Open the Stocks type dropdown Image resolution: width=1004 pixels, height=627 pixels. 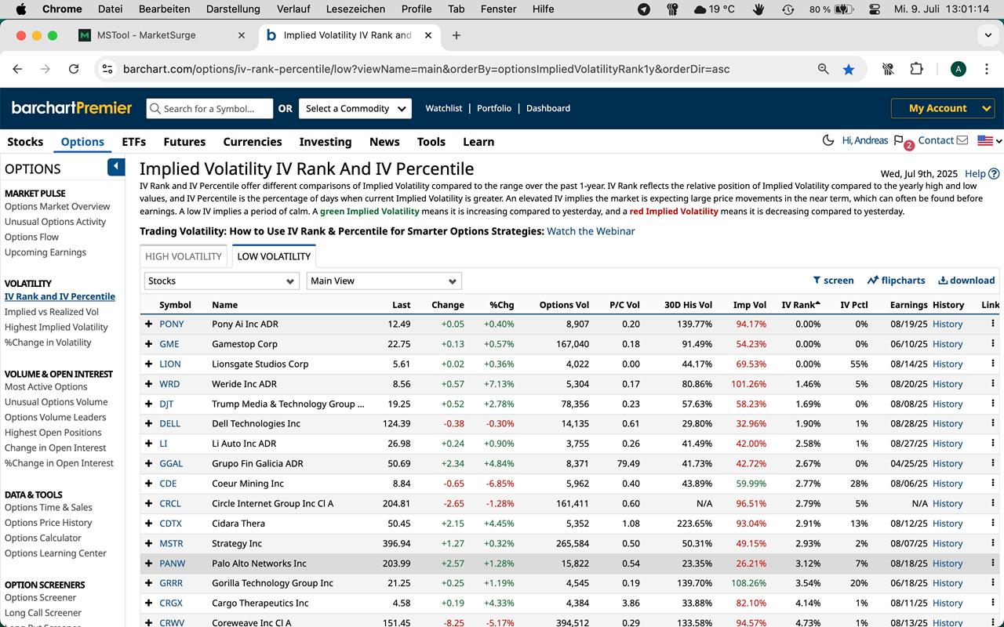(221, 281)
